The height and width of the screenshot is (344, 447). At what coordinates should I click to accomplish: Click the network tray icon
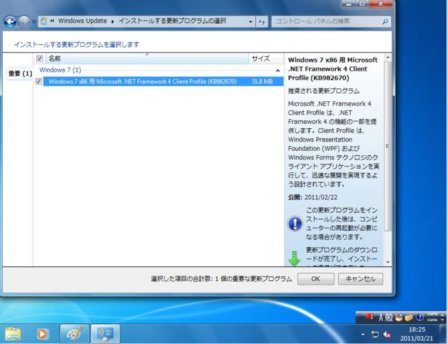[375, 334]
